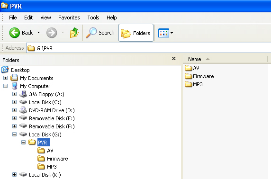Select 3½ Floppy (A:) in the tree
This screenshot has width=271, height=179.
pyautogui.click(x=46, y=94)
